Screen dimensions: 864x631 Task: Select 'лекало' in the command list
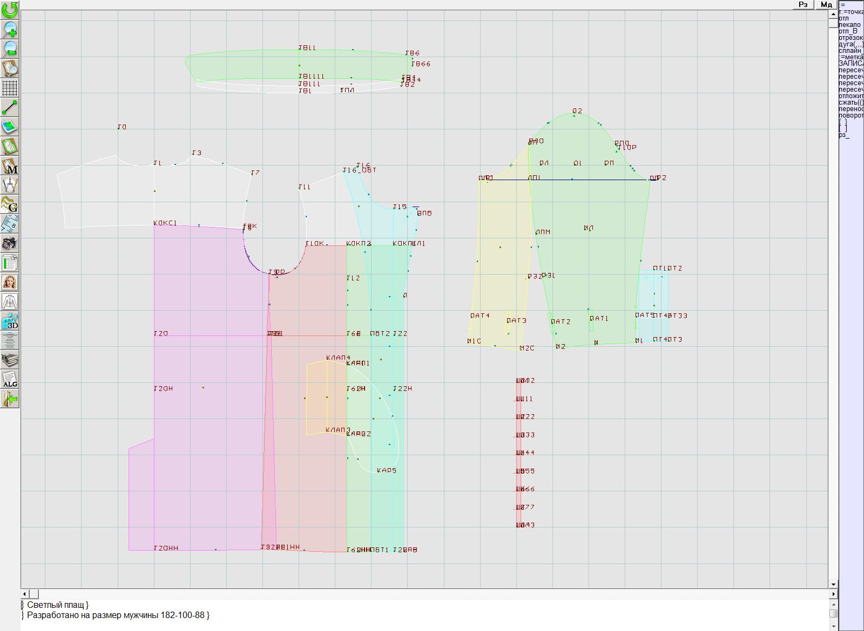[849, 25]
